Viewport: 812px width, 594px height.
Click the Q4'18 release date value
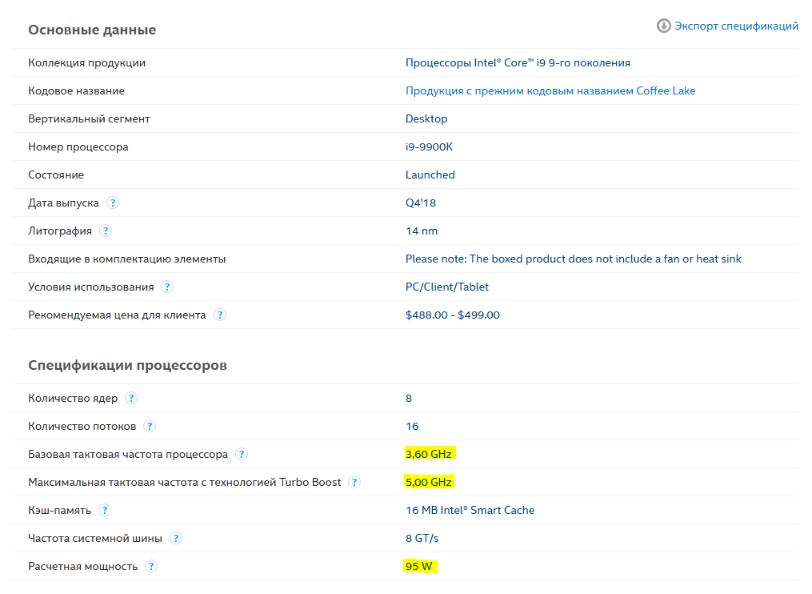pyautogui.click(x=421, y=203)
